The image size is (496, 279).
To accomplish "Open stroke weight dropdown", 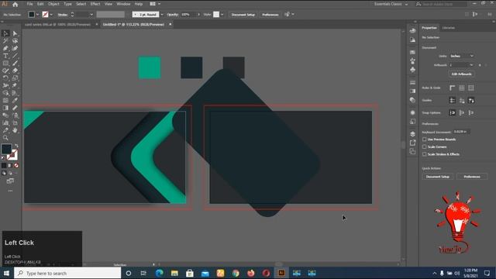I will tap(91, 15).
